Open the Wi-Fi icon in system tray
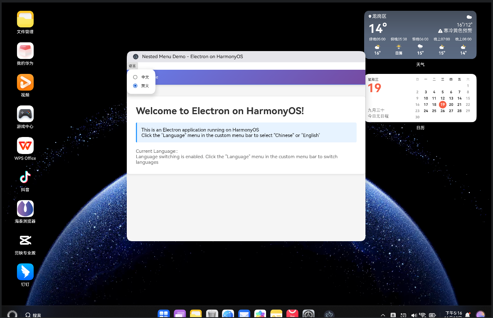The width and height of the screenshot is (493, 318). point(423,315)
